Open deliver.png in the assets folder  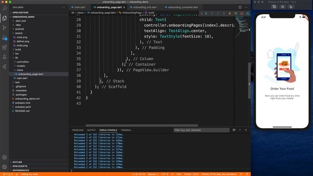[x=23, y=41]
